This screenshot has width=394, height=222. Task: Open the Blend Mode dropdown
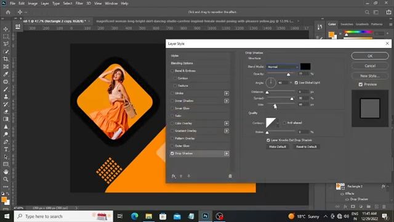point(283,67)
